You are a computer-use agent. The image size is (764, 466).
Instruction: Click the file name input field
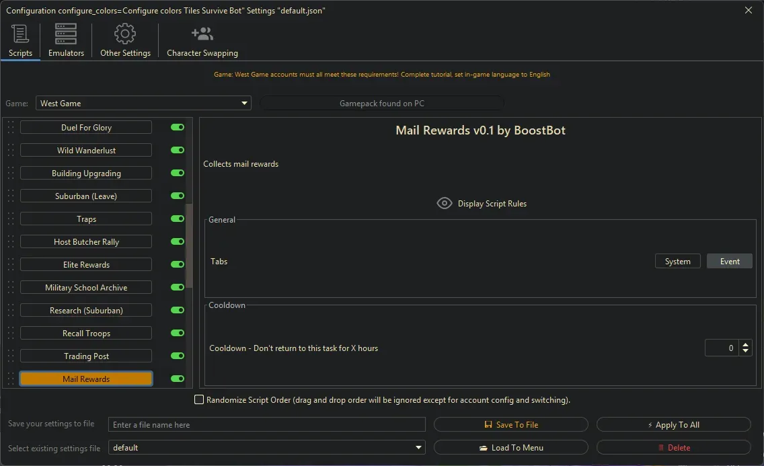coord(267,425)
